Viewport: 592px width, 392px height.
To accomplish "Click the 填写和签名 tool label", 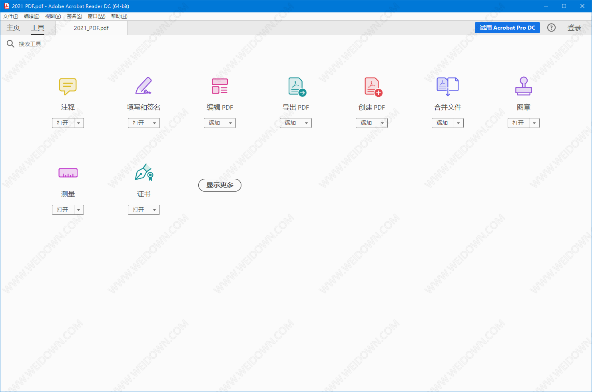I will (x=144, y=107).
